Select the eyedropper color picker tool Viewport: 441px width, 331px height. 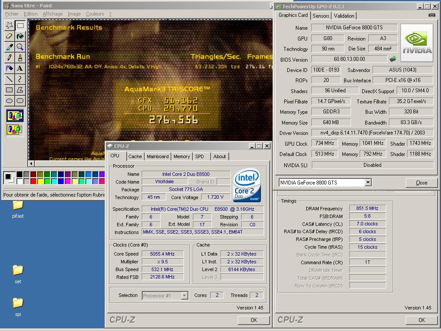[9, 47]
